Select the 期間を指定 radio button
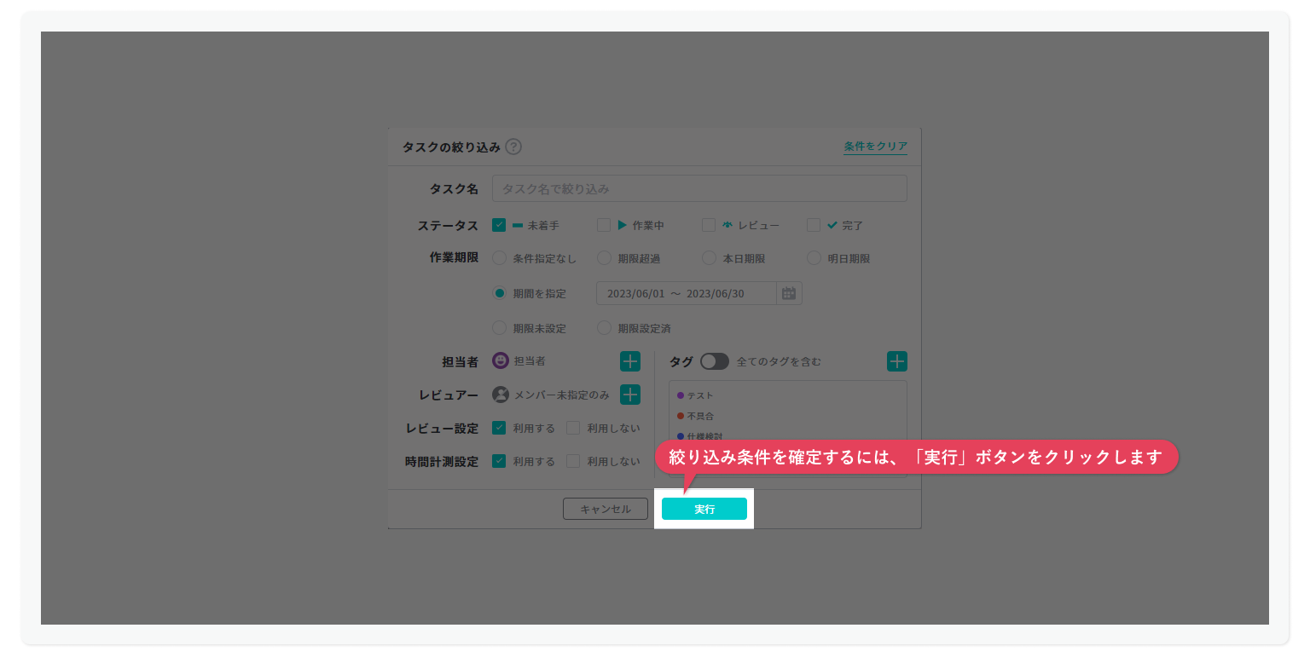Viewport: 1310px width, 657px height. click(500, 293)
